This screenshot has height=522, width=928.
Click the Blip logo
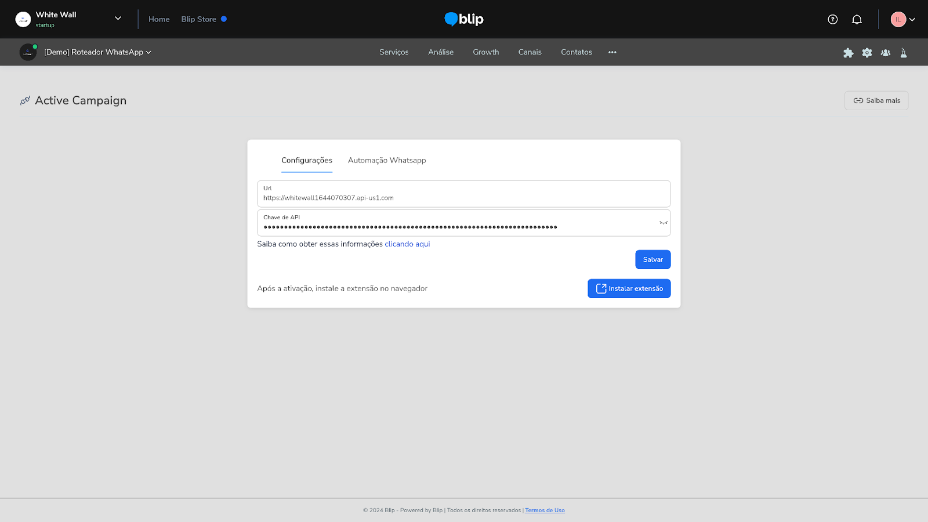tap(464, 19)
